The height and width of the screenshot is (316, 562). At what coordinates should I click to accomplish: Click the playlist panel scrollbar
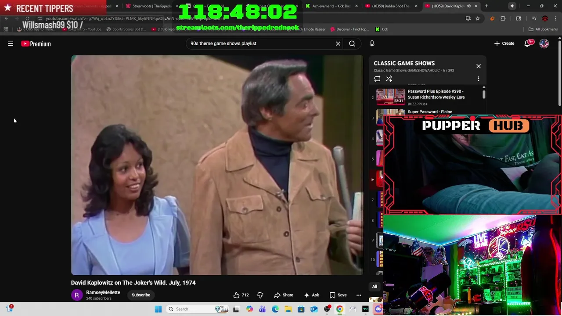[484, 94]
